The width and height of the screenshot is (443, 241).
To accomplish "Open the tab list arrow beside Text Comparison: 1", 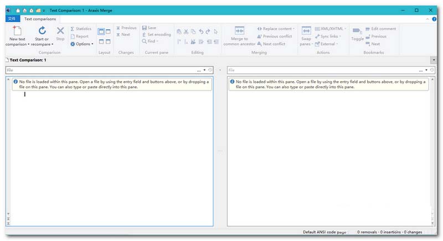I will point(434,60).
